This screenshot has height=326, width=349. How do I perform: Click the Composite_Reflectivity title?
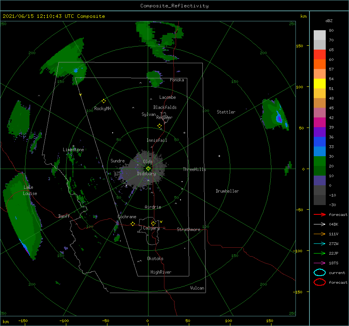[x=174, y=6]
